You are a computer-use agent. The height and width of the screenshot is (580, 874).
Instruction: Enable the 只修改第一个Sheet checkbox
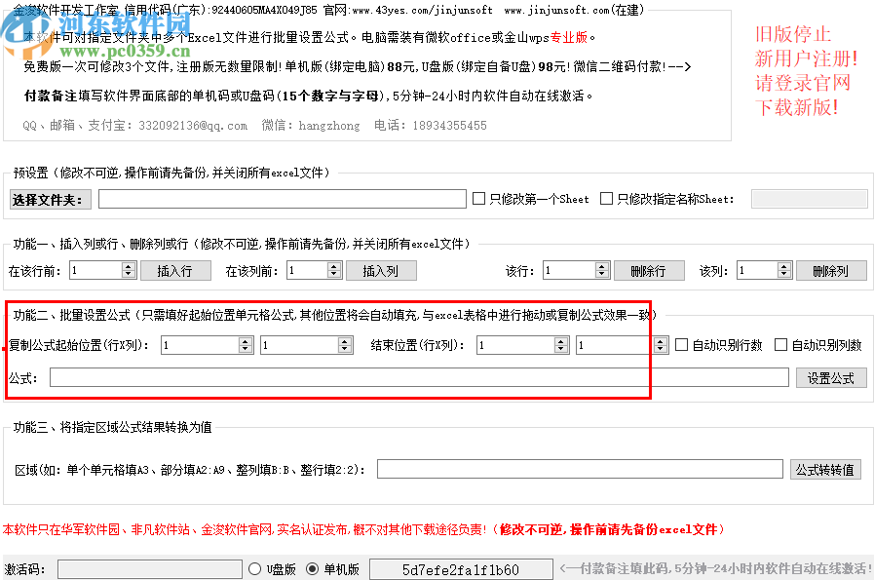point(478,198)
